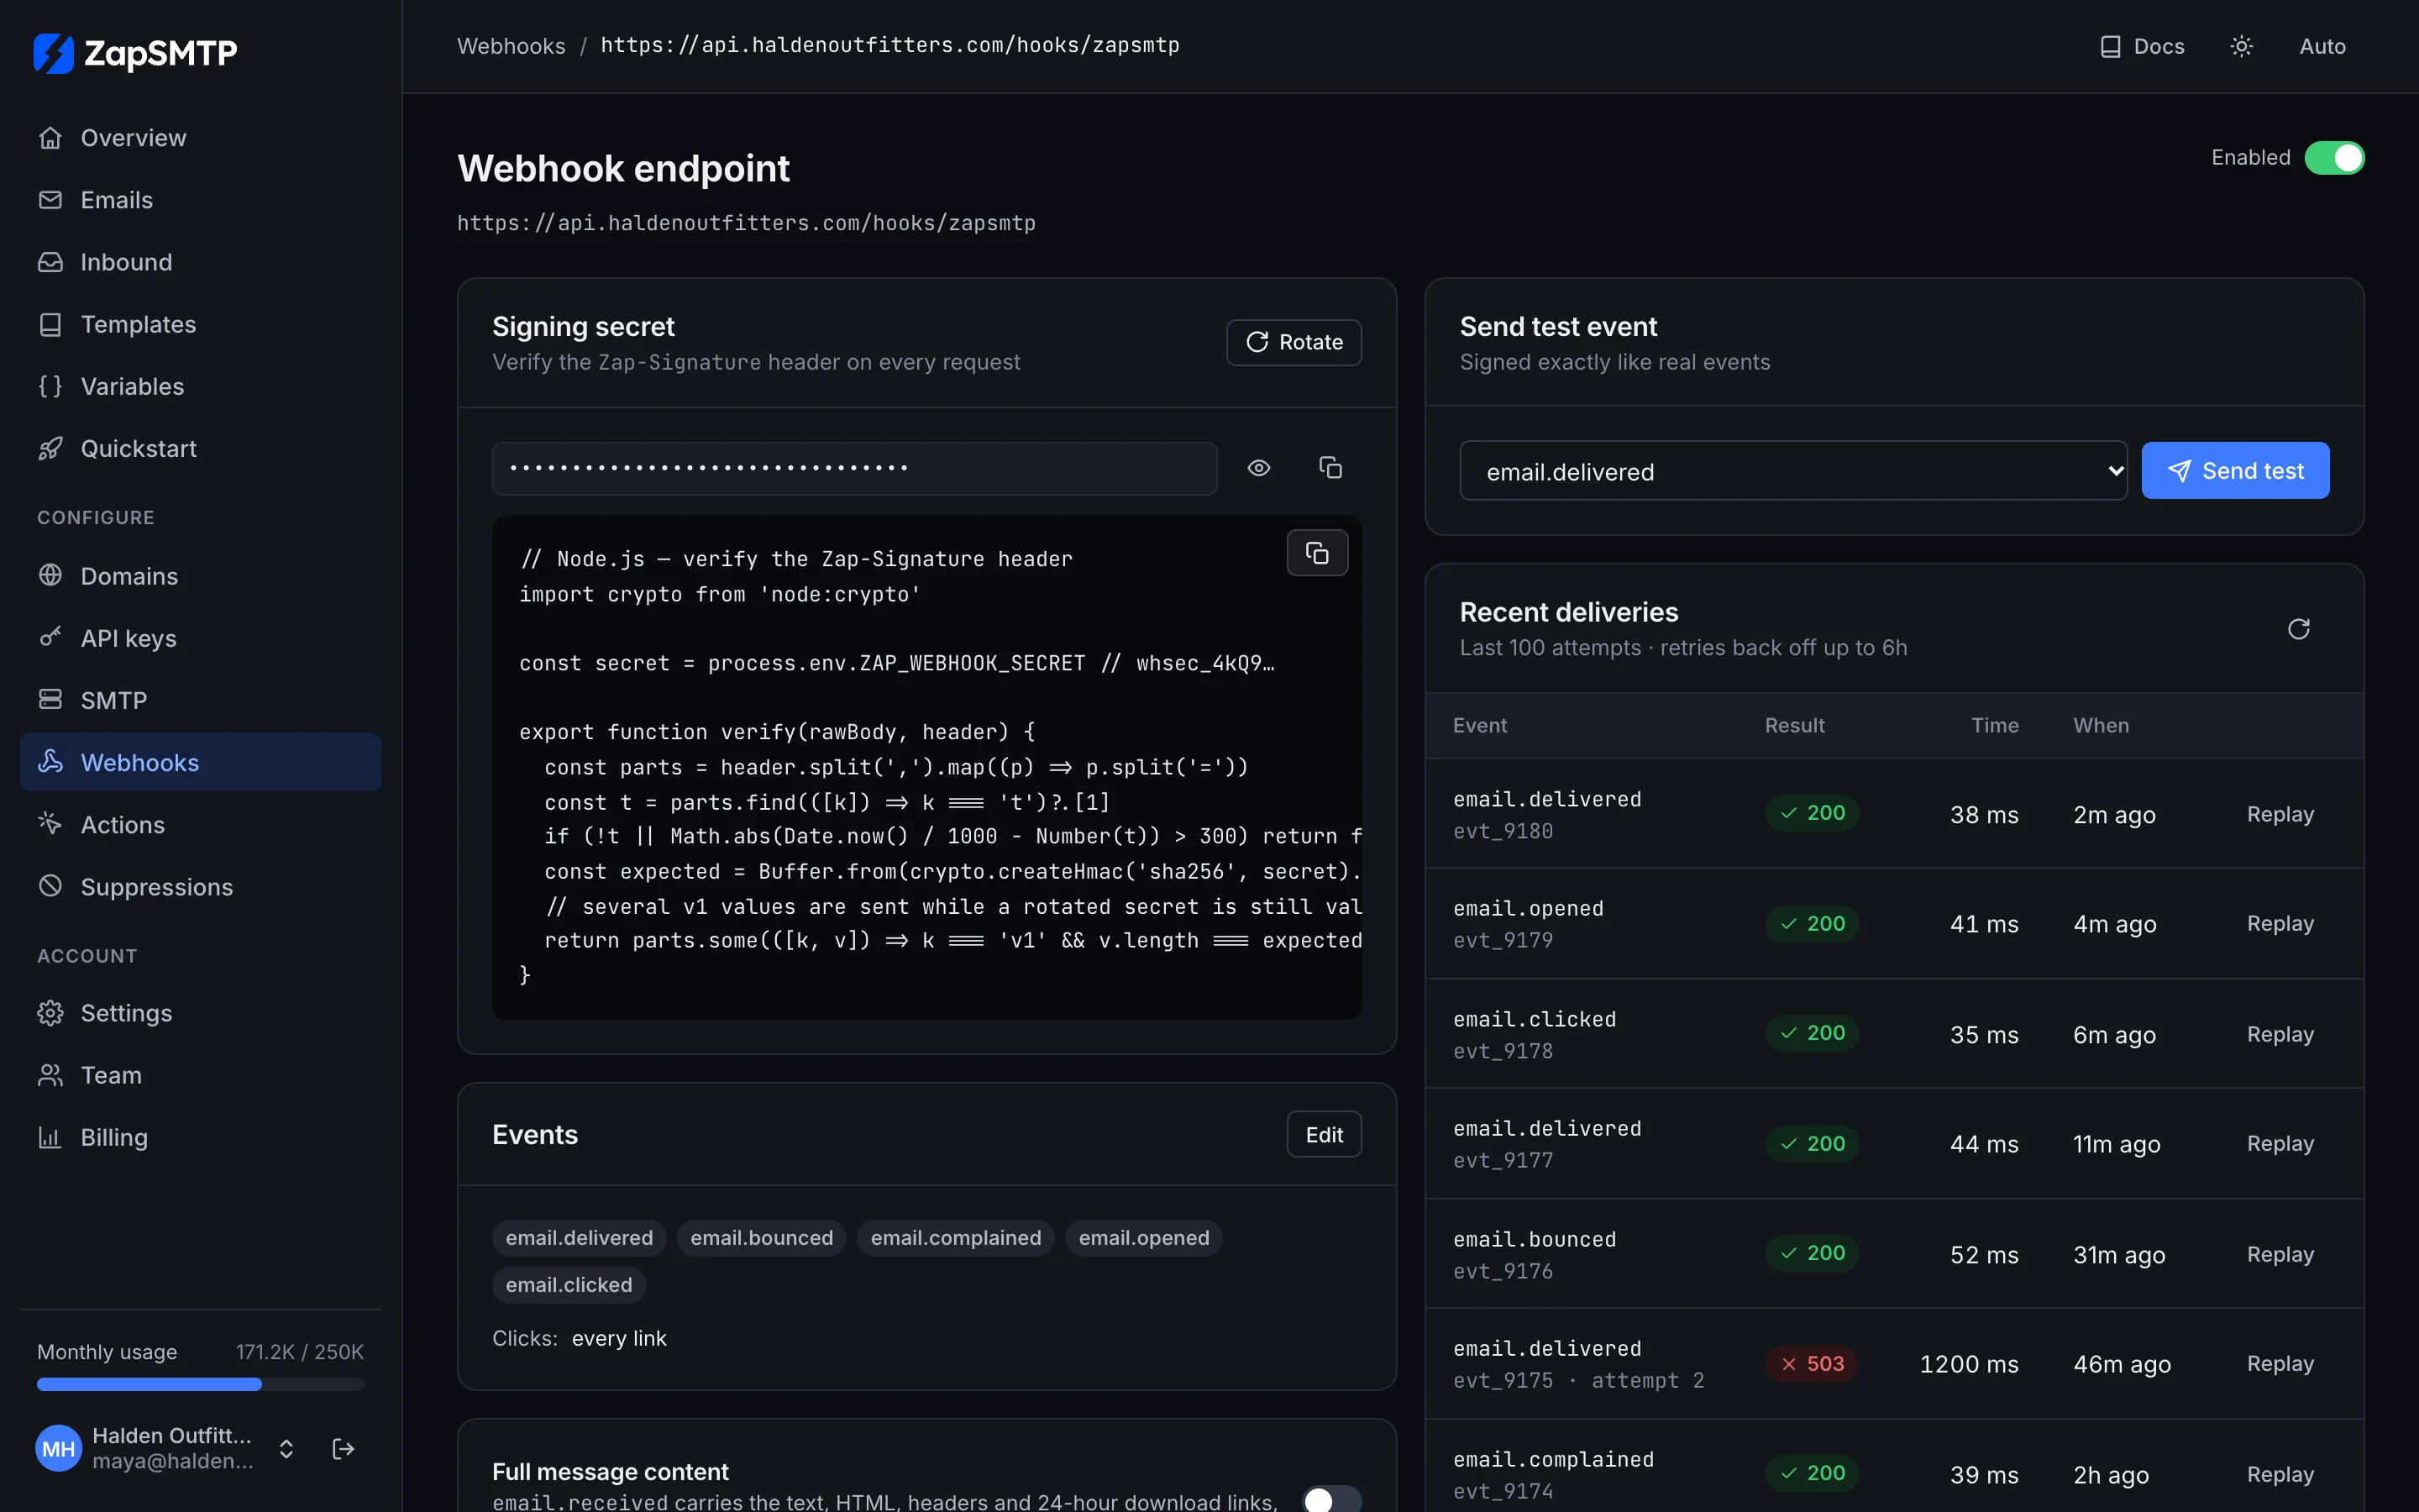Screen dimensions: 2419x1512
Task: Refresh the Recent deliveries list
Action: click(x=2298, y=629)
